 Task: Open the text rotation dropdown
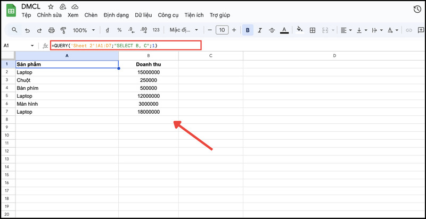pos(393,30)
